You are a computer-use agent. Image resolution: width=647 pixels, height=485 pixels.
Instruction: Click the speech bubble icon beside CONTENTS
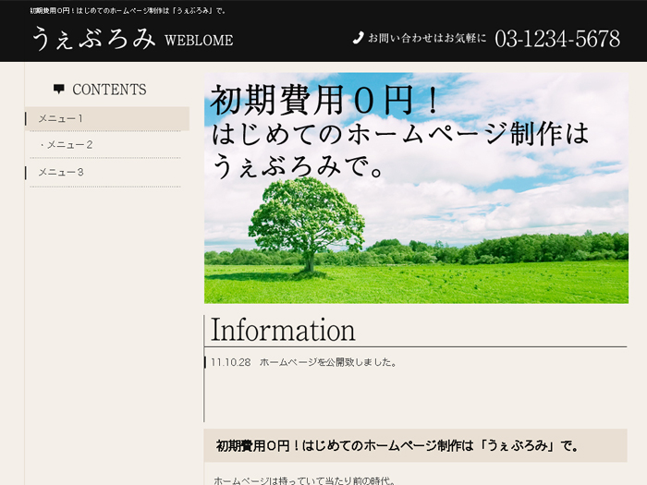(59, 89)
